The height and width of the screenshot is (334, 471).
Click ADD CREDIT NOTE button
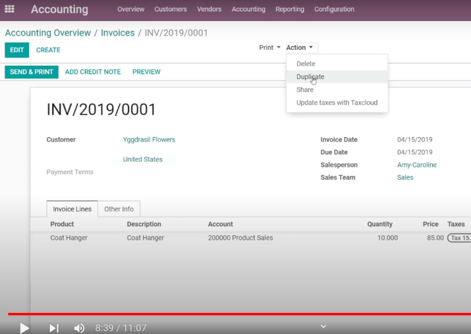[x=93, y=72]
